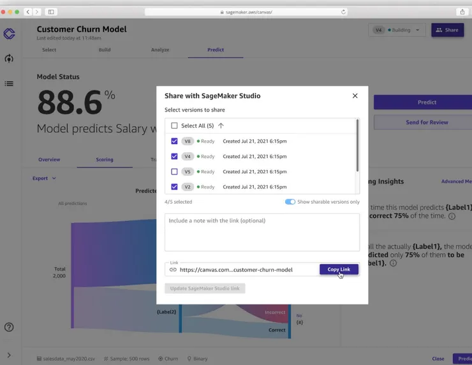Open the Overview sub-tab

(49, 160)
